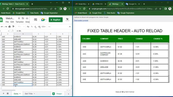Increase decimal places

coord(39,27)
